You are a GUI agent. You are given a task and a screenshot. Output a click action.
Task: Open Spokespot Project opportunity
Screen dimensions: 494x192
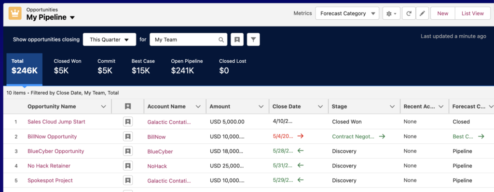click(x=50, y=180)
